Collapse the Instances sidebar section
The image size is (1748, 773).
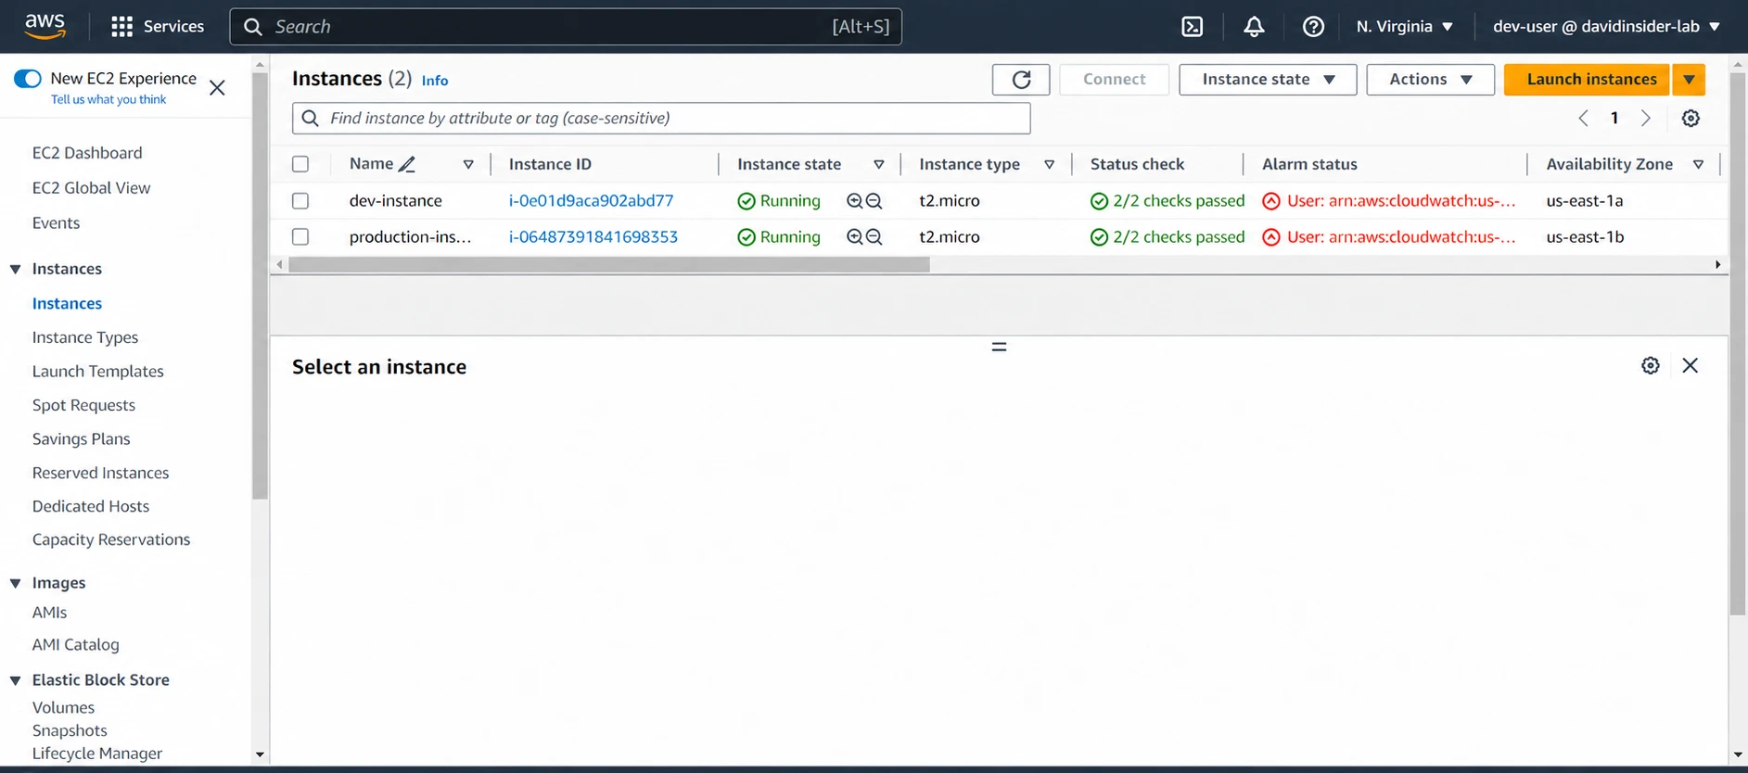pos(16,269)
